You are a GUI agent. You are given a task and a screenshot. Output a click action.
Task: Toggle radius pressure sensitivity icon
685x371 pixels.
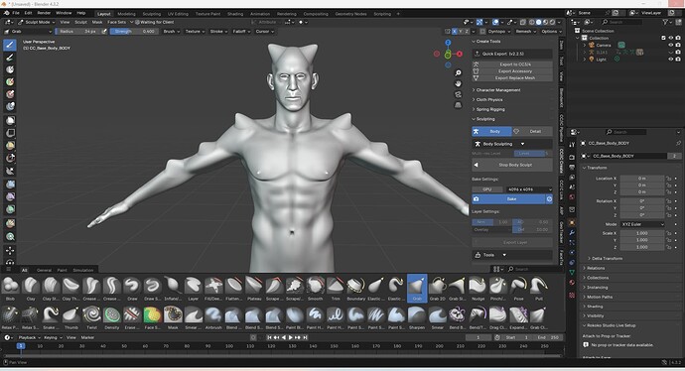click(x=104, y=32)
